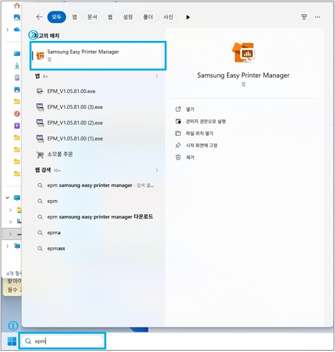This screenshot has width=335, height=352.
Task: Click the Samsung Easy Printer Manager result icon
Action: click(40, 55)
